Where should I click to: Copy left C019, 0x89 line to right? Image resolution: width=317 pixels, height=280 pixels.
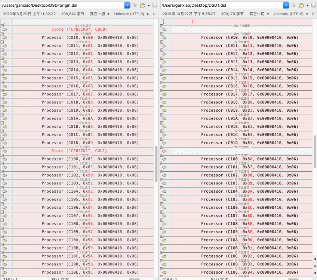(x=4, y=111)
